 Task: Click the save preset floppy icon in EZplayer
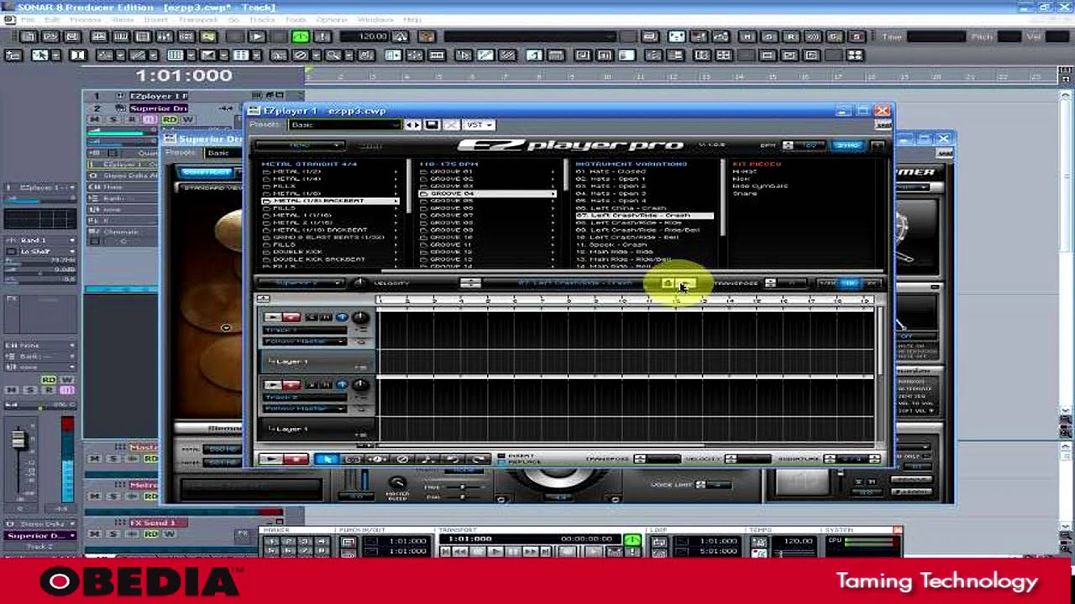point(432,125)
